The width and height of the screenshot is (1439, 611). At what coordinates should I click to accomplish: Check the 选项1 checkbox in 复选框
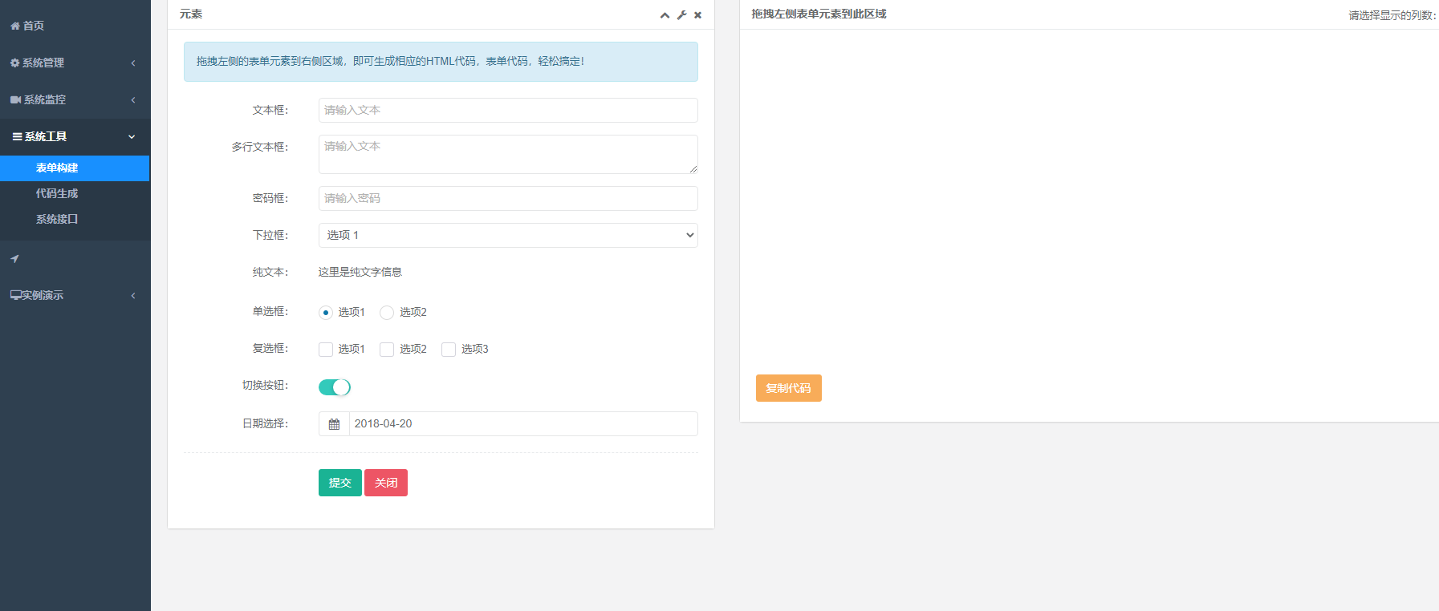pos(326,350)
